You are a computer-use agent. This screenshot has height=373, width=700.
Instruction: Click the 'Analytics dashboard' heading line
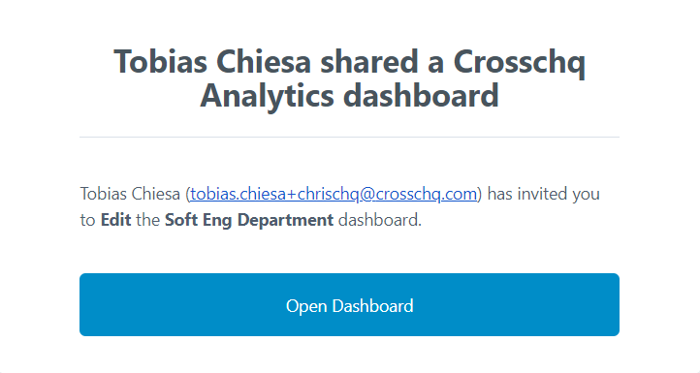(x=349, y=96)
